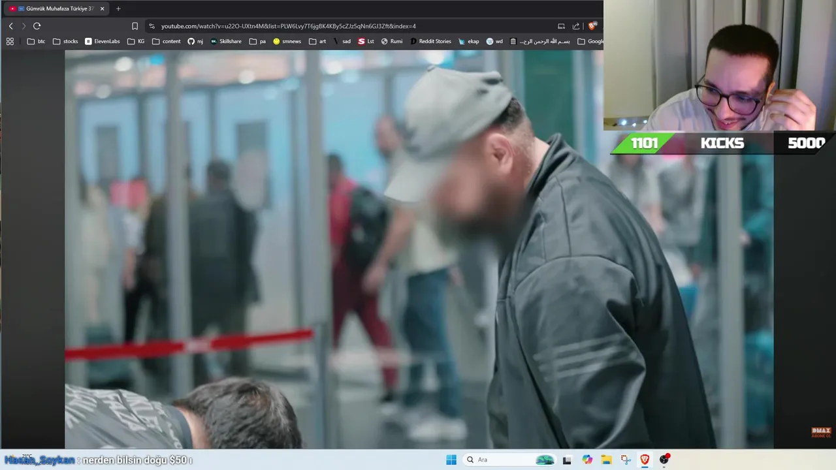This screenshot has width=836, height=470.
Task: Open the stocks bookmarks folder
Action: click(x=65, y=41)
